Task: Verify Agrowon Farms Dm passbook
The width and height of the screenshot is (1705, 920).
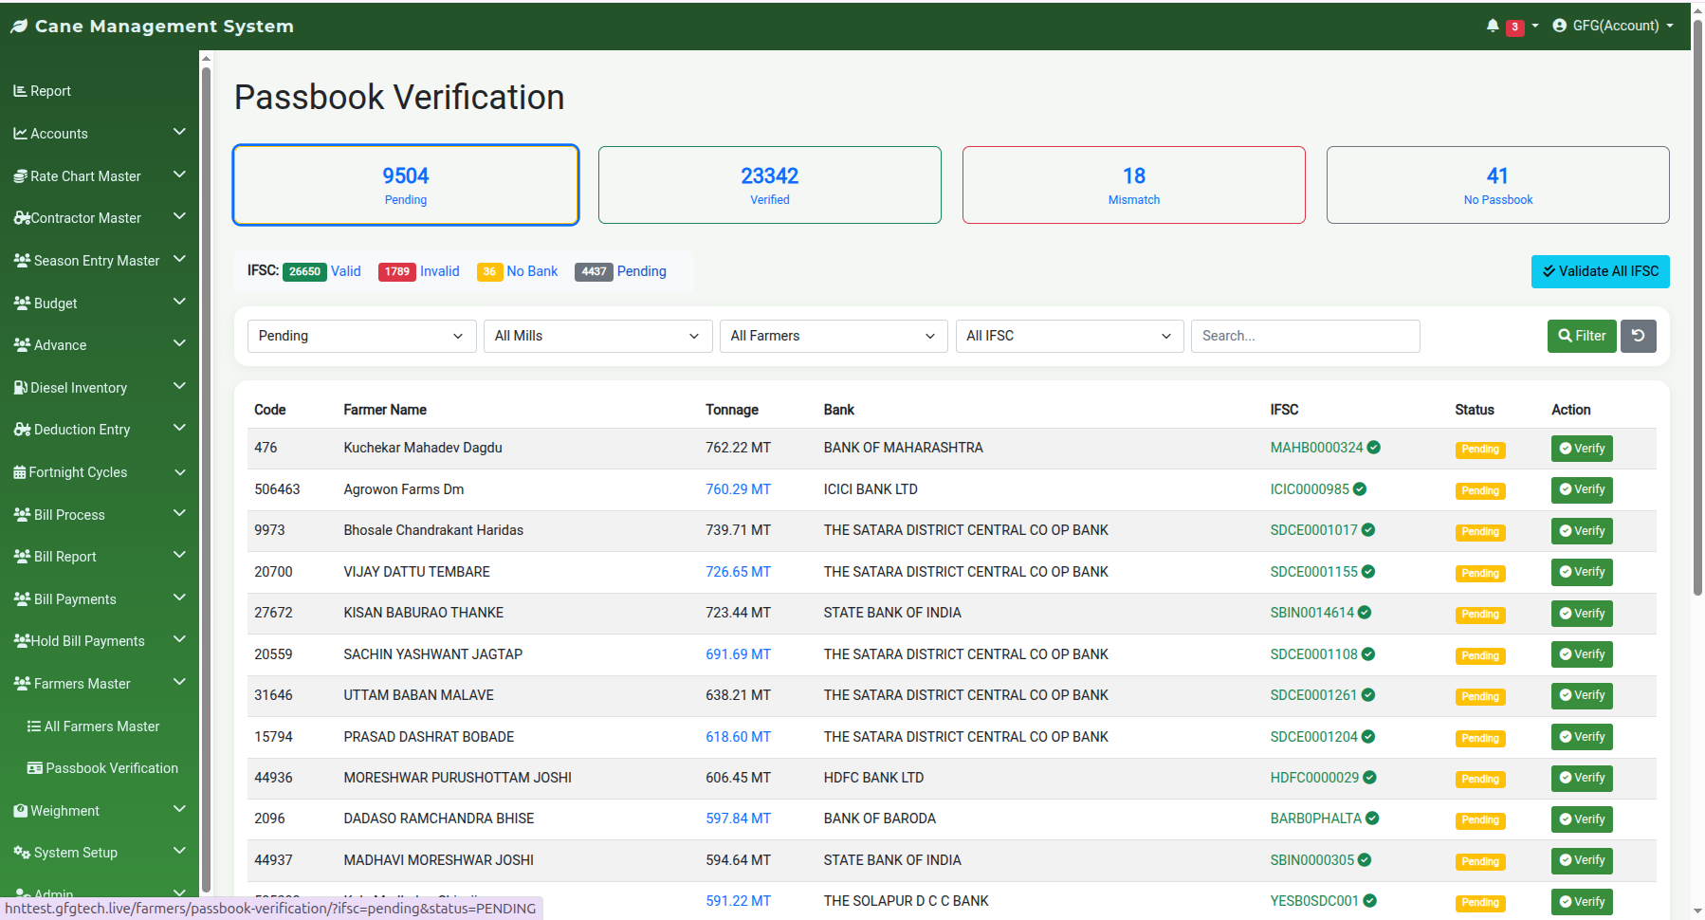Action: (x=1582, y=489)
